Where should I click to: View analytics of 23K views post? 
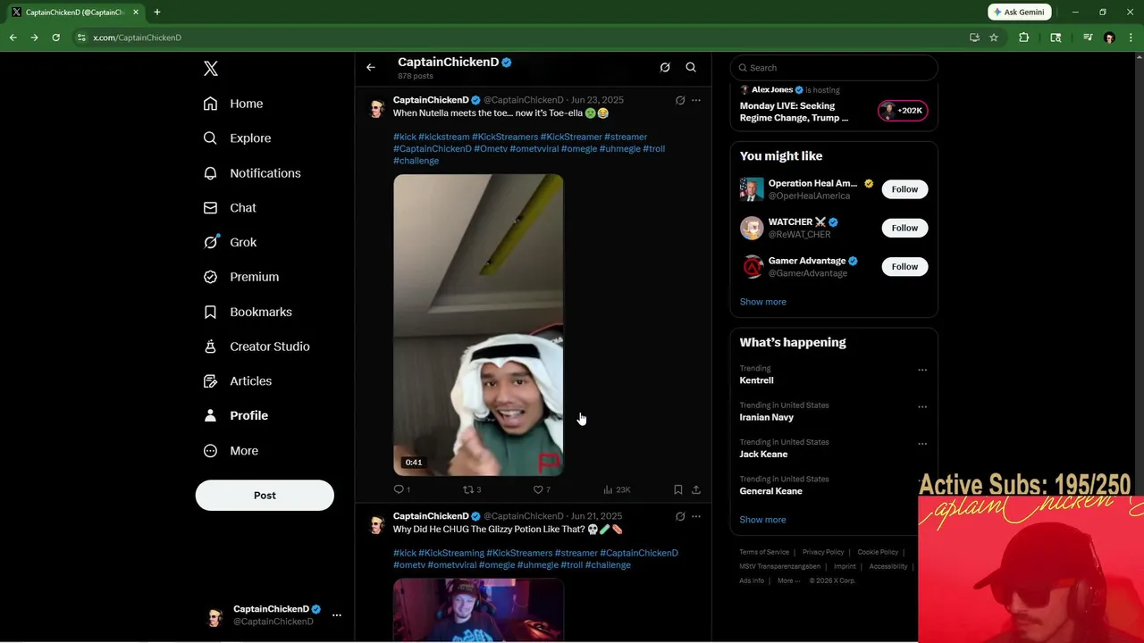(x=617, y=489)
